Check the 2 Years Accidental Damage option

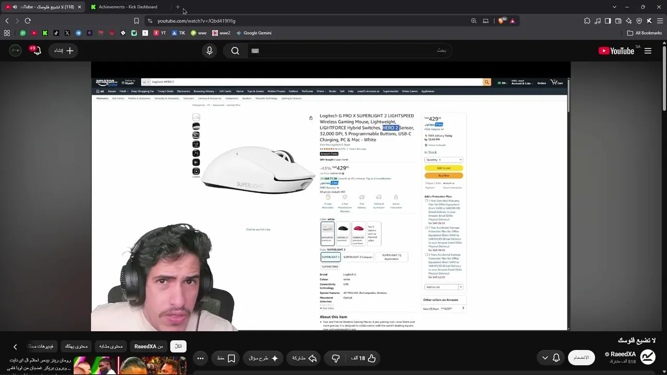[426, 255]
